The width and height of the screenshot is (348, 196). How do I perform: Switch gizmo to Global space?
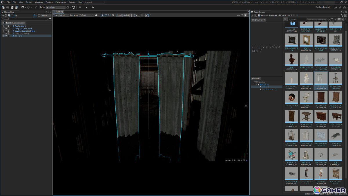pyautogui.click(x=126, y=15)
